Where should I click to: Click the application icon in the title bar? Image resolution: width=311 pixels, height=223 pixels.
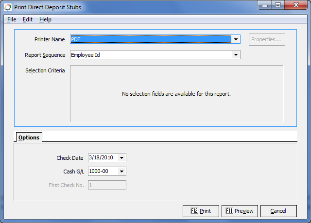point(8,7)
